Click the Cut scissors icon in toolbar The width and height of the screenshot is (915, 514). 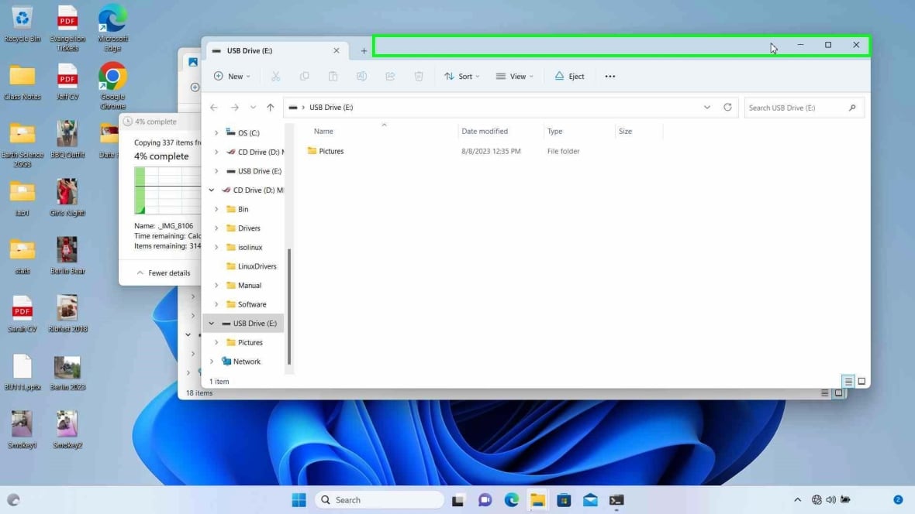(275, 77)
